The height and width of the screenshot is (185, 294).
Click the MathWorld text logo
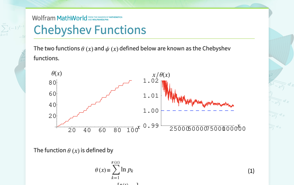click(73, 18)
